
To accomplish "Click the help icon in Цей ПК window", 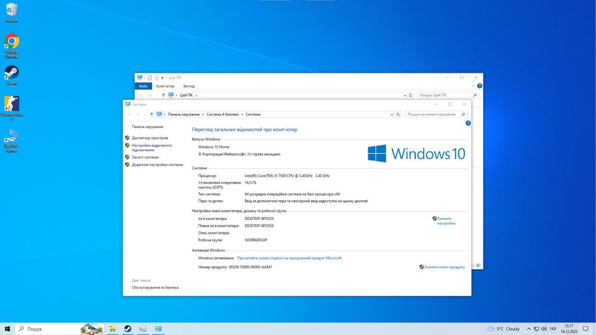I will 480,86.
